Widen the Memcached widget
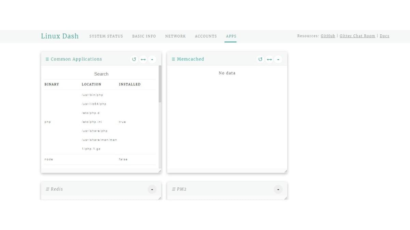This screenshot has width=410, height=230. 269,59
